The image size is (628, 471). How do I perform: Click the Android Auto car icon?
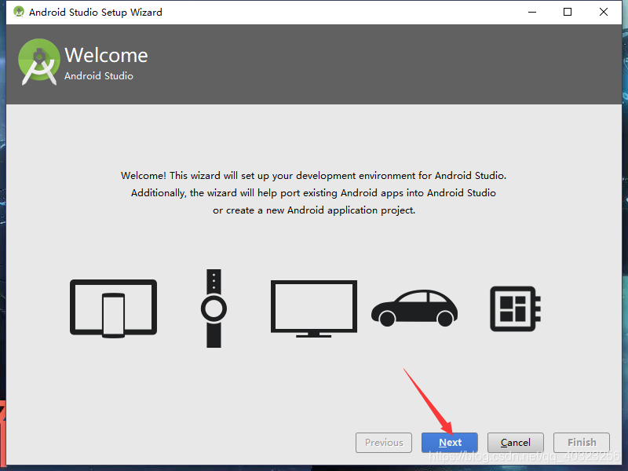[x=414, y=308]
